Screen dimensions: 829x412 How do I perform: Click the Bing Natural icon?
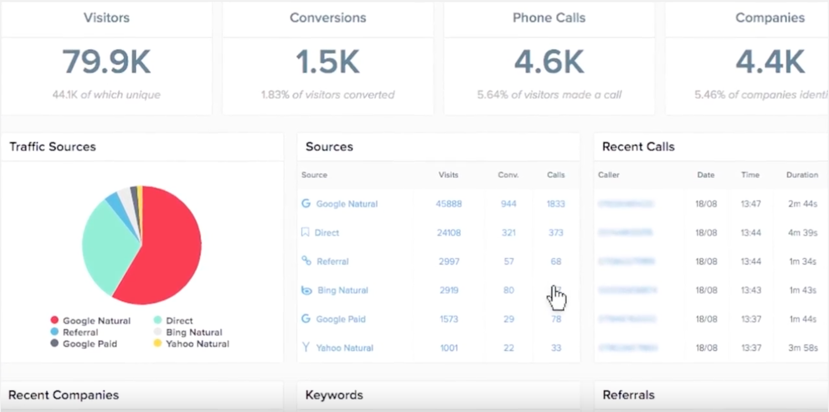tap(307, 290)
